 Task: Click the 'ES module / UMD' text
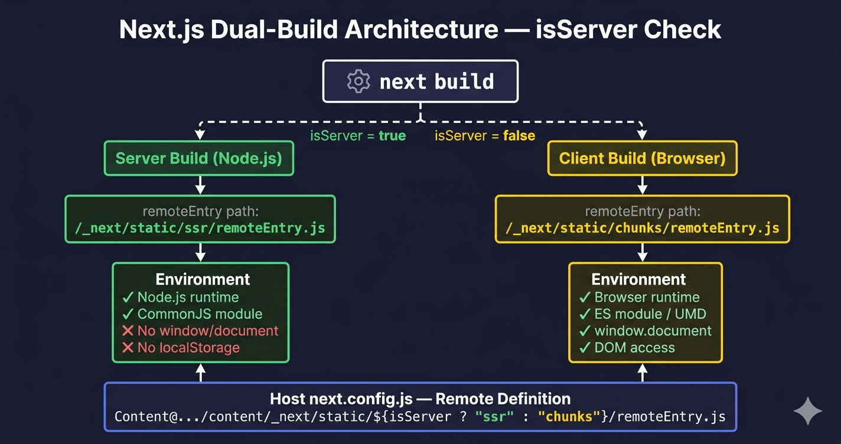click(x=650, y=314)
